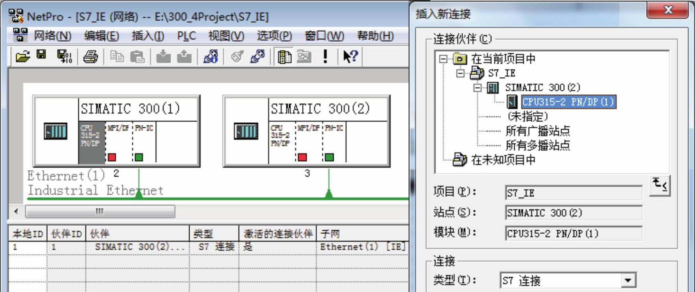Open the 选项(P) menu
This screenshot has width=695, height=292.
tap(274, 36)
